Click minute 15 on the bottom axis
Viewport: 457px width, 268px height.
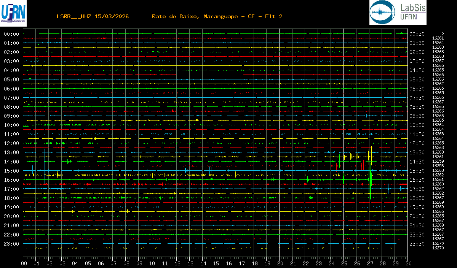coord(216,263)
